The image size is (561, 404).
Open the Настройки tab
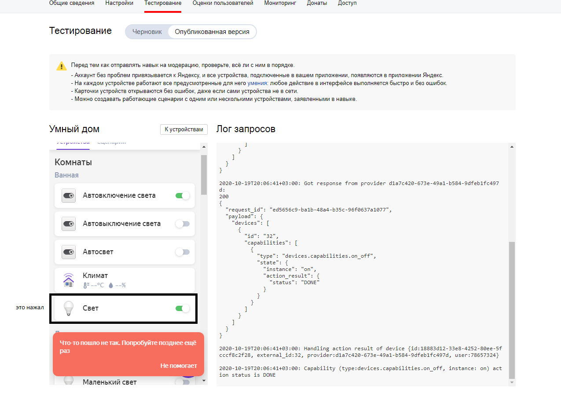pos(119,4)
